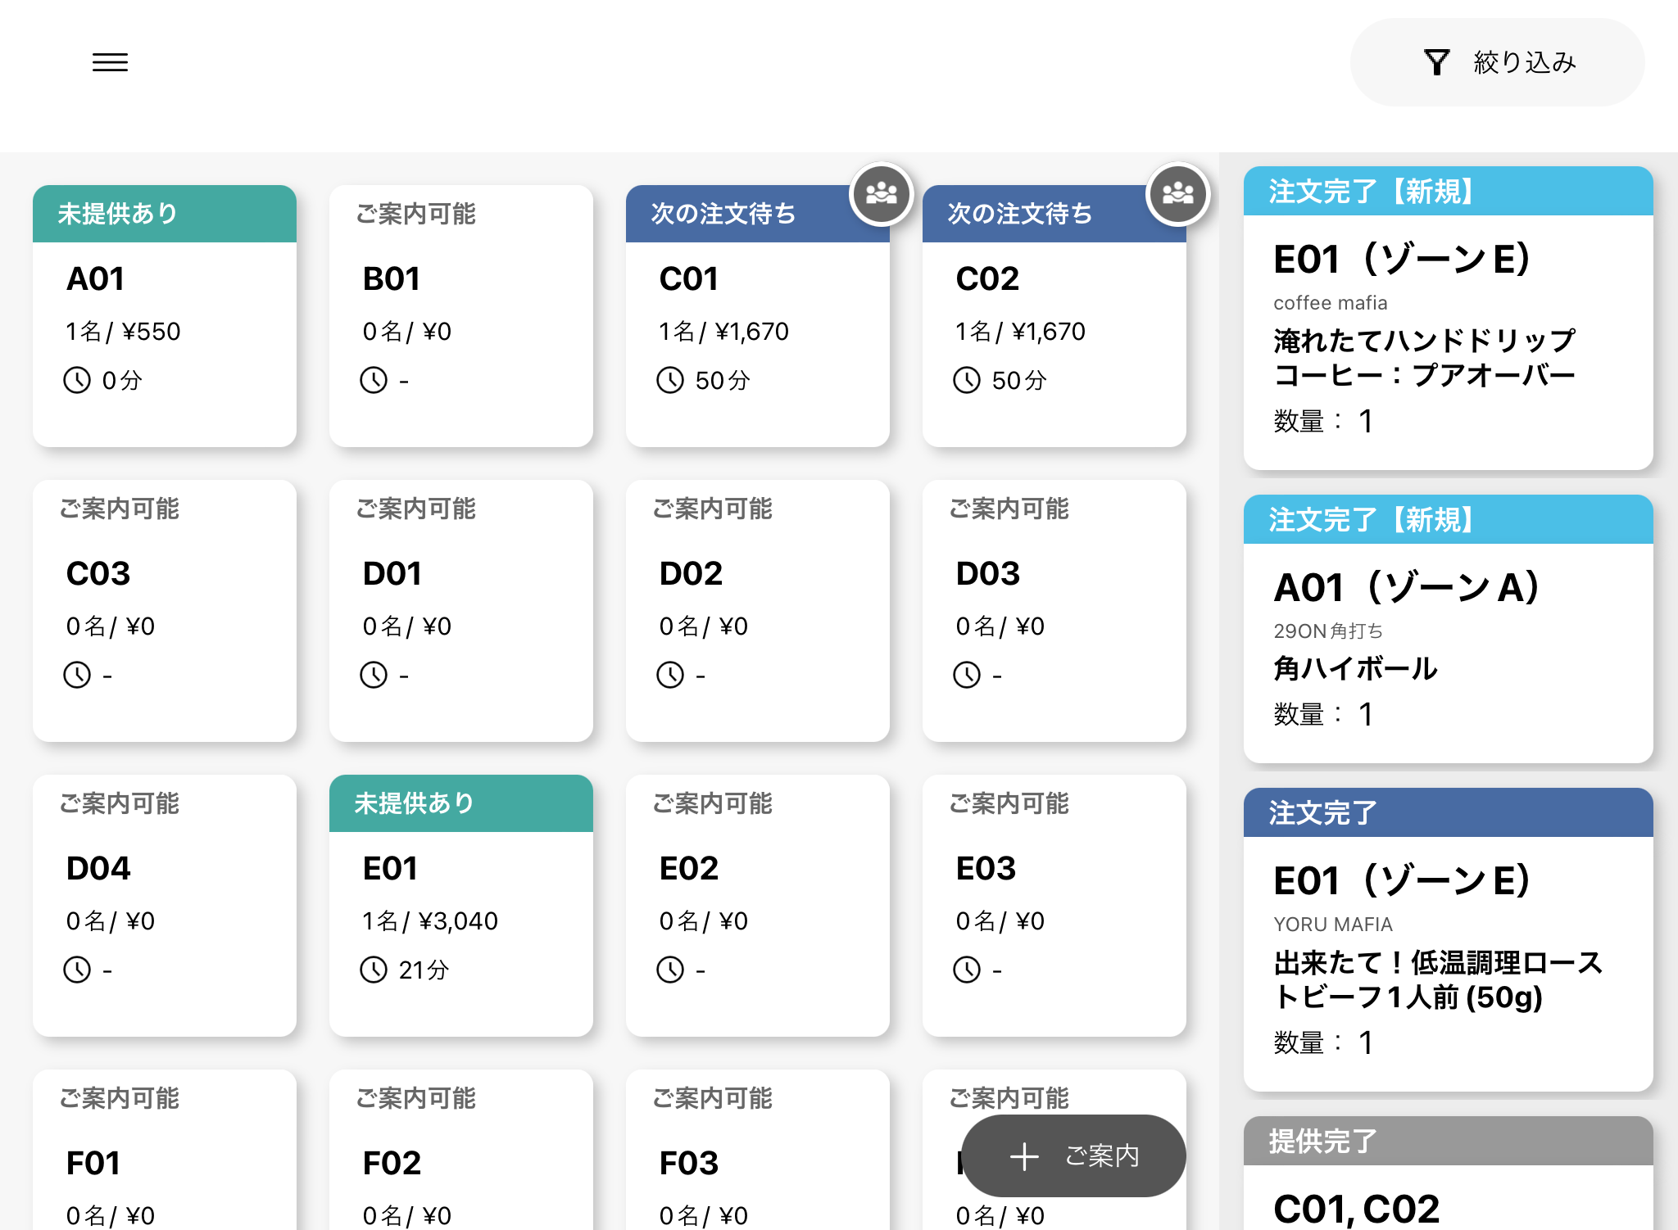Open the hamburger menu
The height and width of the screenshot is (1230, 1678).
tap(110, 62)
